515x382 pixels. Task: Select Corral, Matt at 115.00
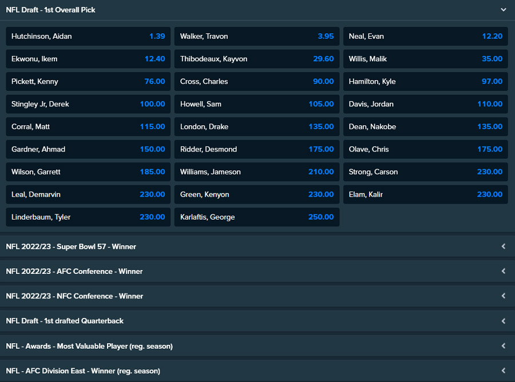tap(88, 127)
